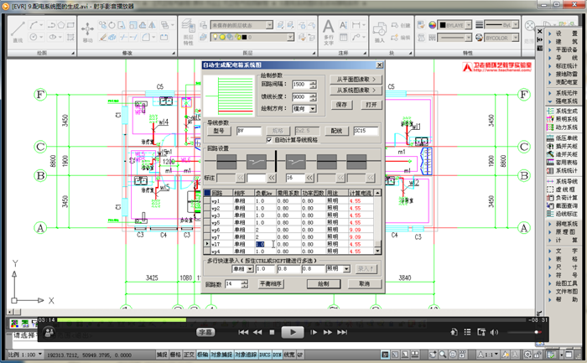587x363 pixels.
Task: Click the 保存 button in dialog
Action: [x=341, y=105]
